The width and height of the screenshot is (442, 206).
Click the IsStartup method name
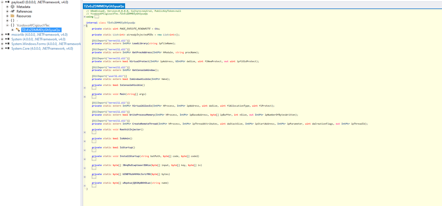[x=126, y=147]
